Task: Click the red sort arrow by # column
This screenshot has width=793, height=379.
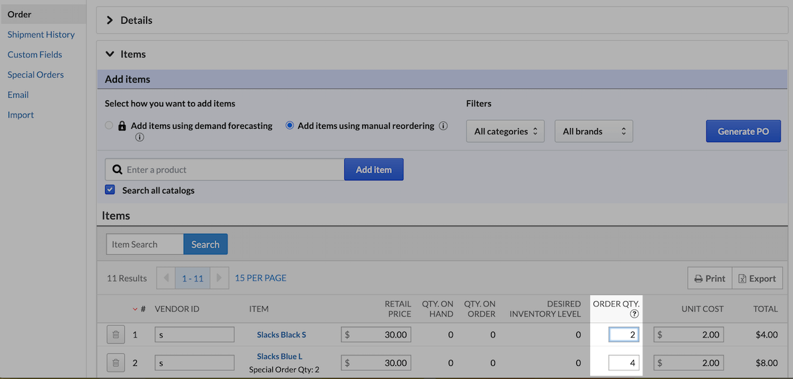Action: point(135,309)
